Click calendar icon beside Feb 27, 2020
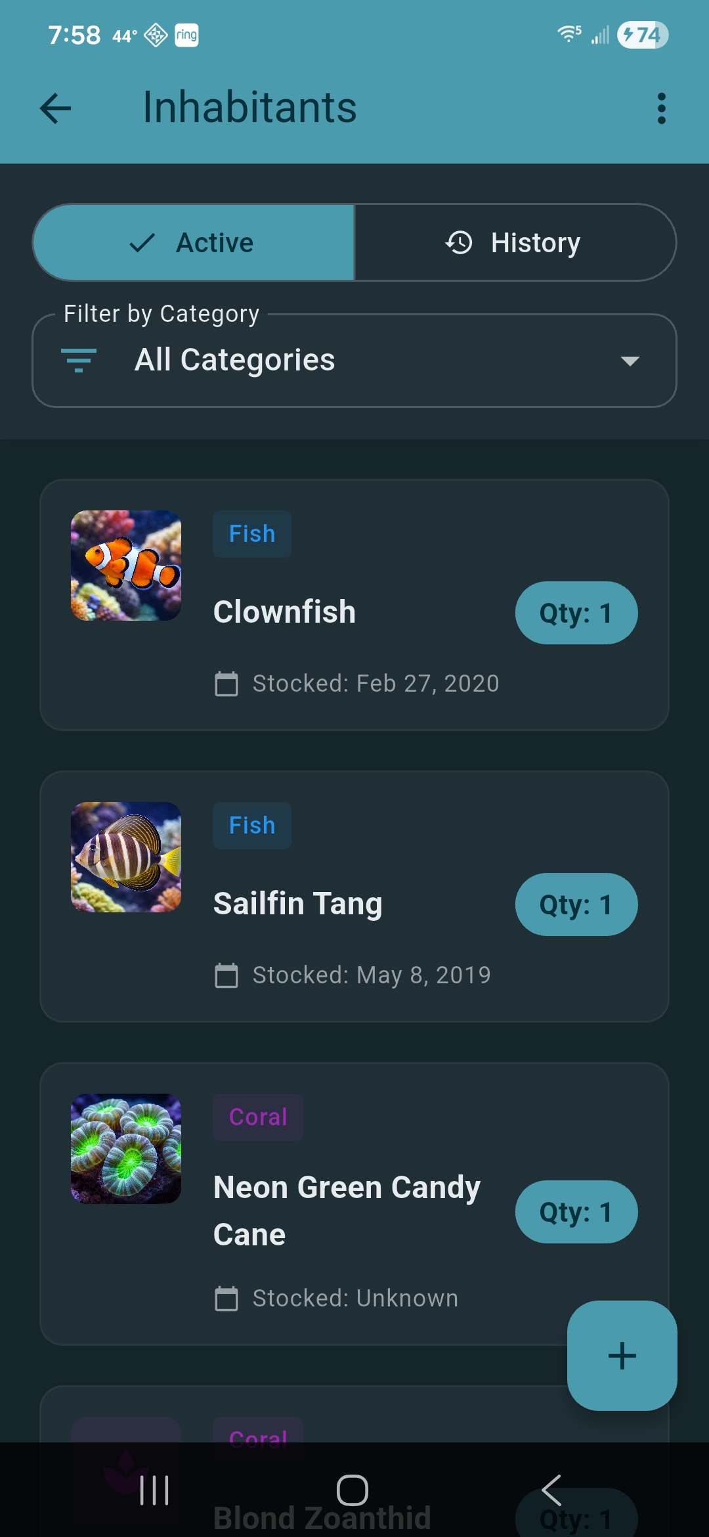The width and height of the screenshot is (709, 1537). (226, 684)
